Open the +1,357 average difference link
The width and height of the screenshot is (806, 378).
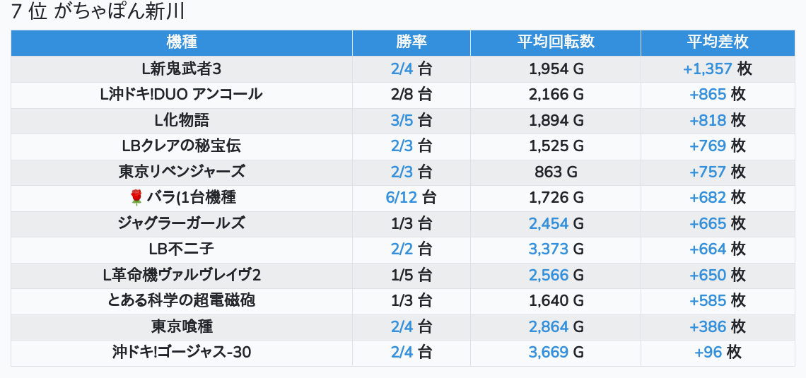click(708, 69)
